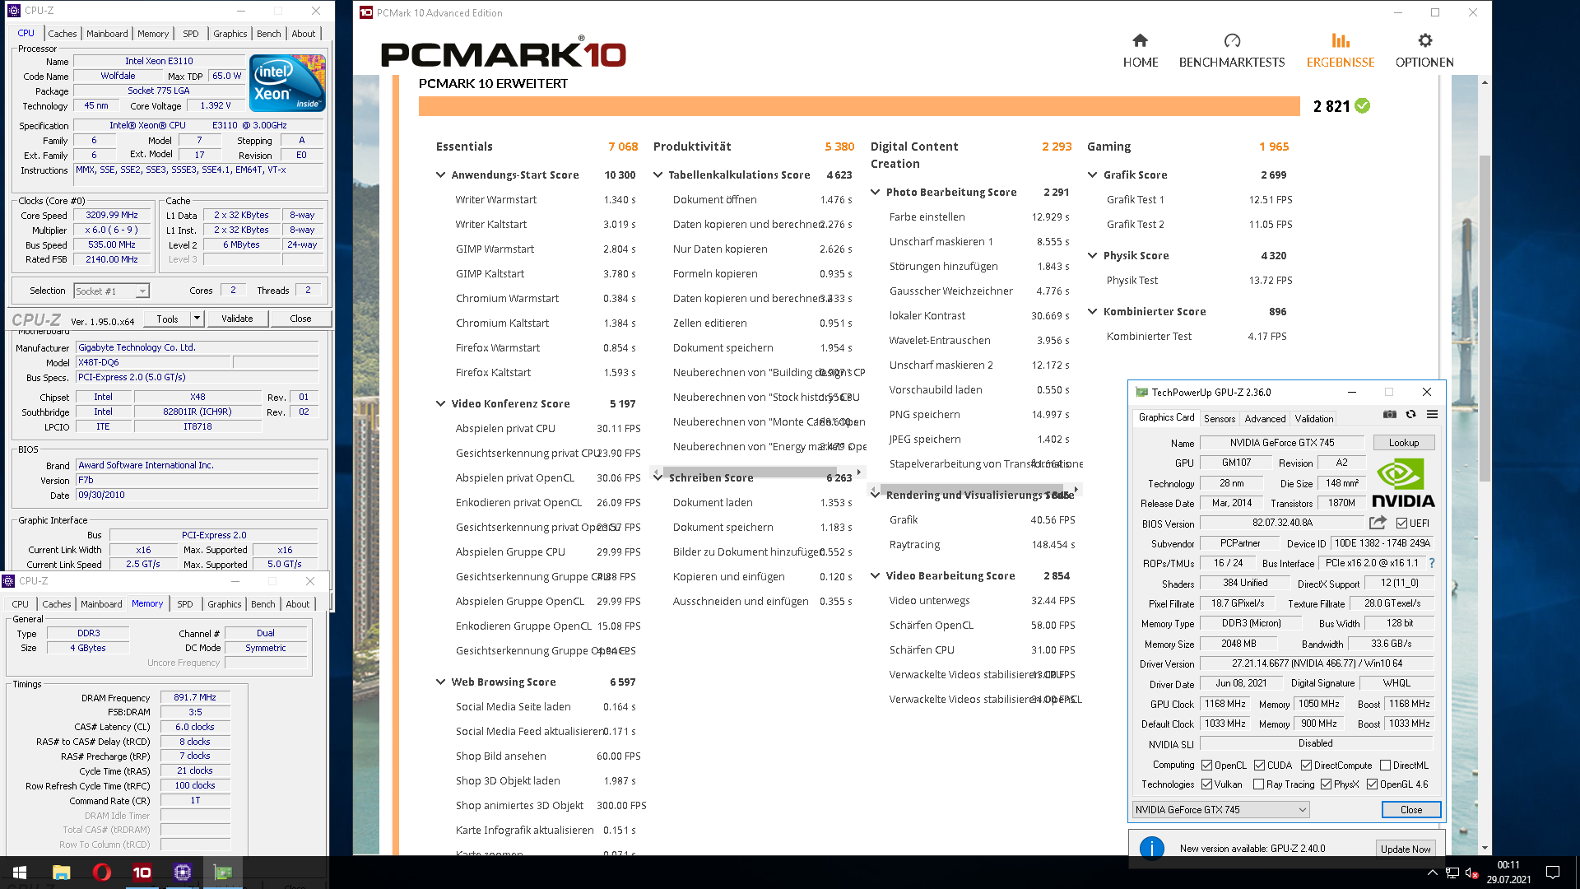Toggle the PhysX checkbox

coord(1326,784)
